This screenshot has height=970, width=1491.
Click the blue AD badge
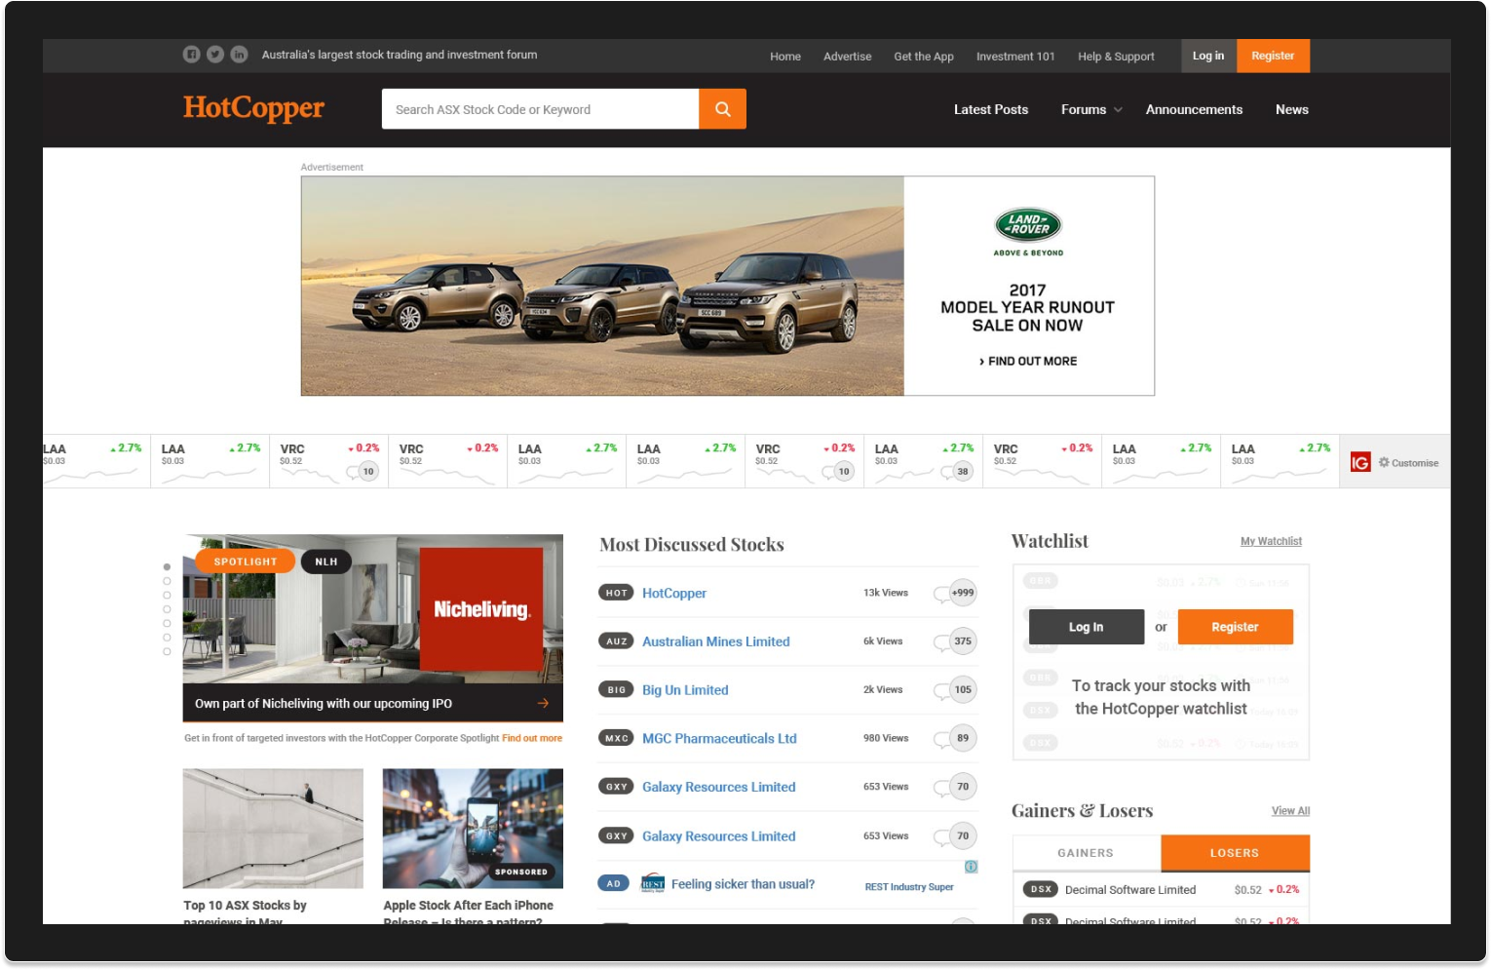coord(613,884)
